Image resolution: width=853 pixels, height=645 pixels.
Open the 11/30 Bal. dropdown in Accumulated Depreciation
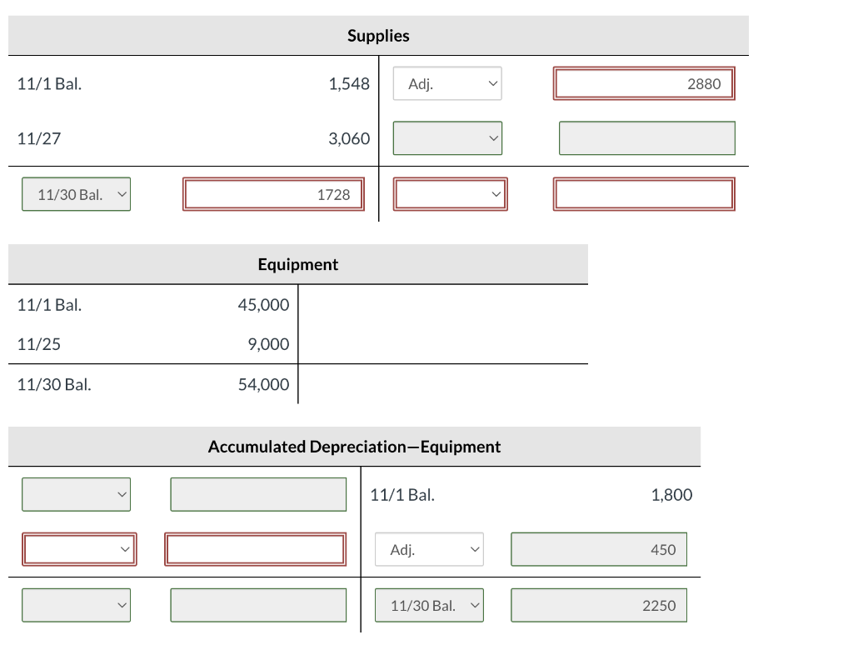429,605
